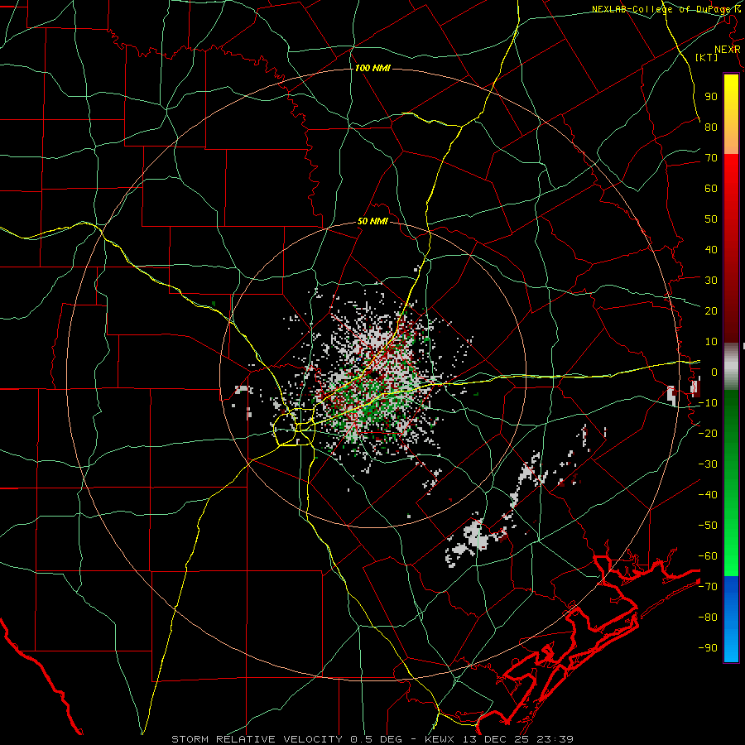Click the '[KT]' units label
Screen dimensions: 745x745
coord(707,57)
